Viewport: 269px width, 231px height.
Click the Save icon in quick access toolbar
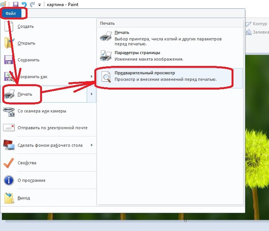click(16, 5)
